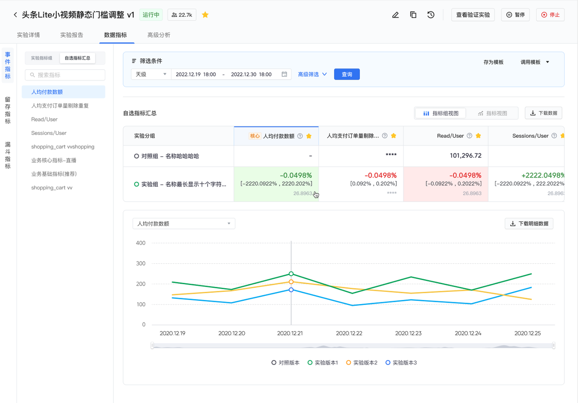Click 存为模板 button

[x=493, y=62]
